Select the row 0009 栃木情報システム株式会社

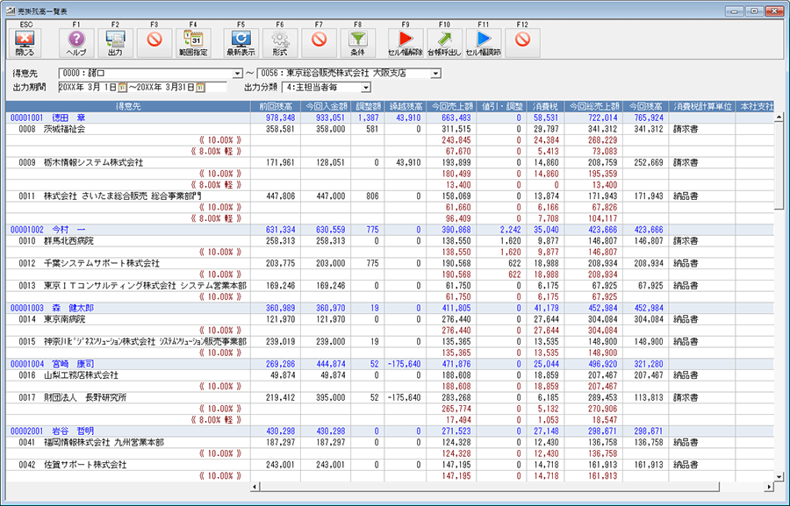(390, 162)
